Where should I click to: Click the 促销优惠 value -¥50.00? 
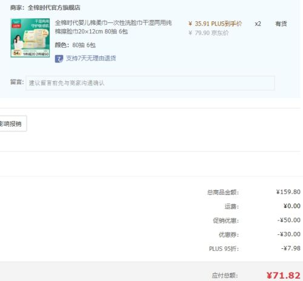click(289, 220)
